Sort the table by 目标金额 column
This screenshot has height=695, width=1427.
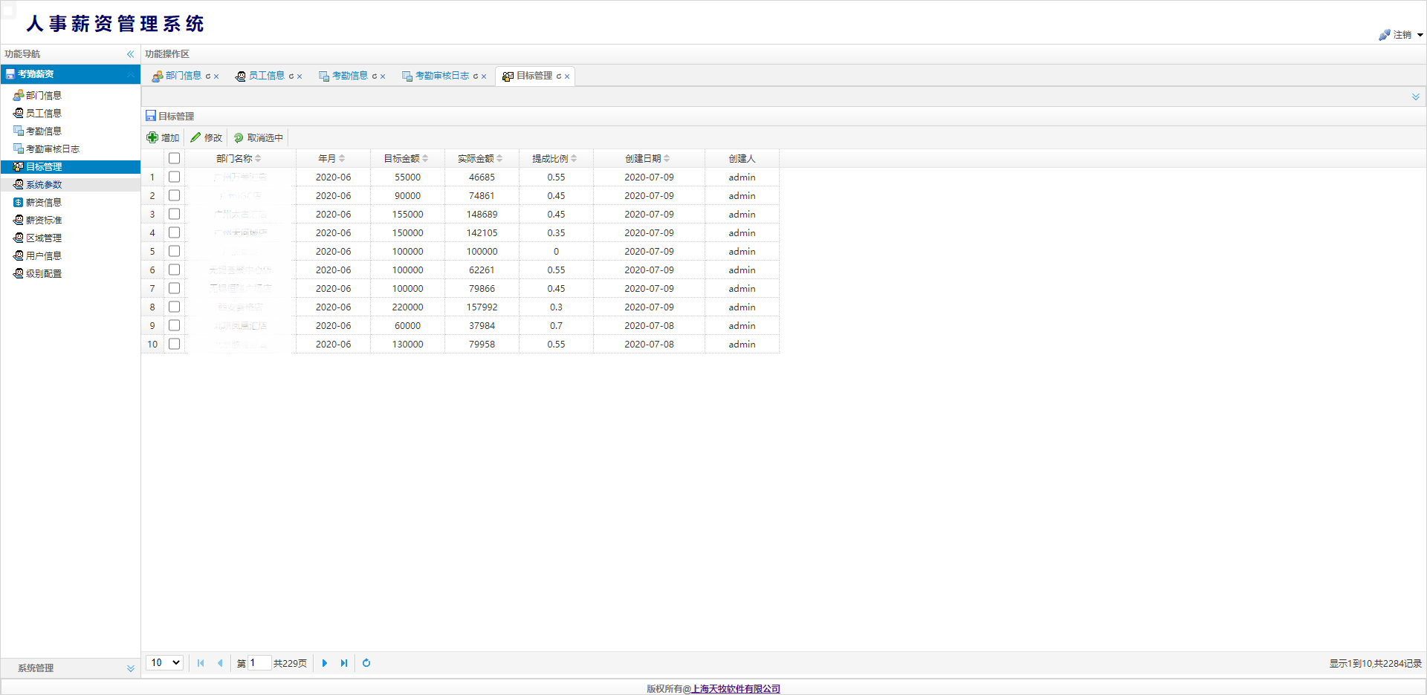(x=405, y=158)
